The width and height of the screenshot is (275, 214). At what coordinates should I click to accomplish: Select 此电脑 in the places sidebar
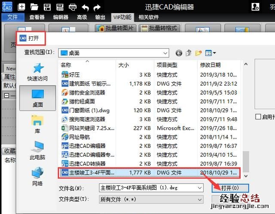click(x=37, y=150)
